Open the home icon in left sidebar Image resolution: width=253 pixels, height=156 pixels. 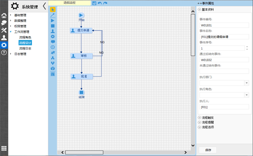pyautogui.click(x=4, y=16)
